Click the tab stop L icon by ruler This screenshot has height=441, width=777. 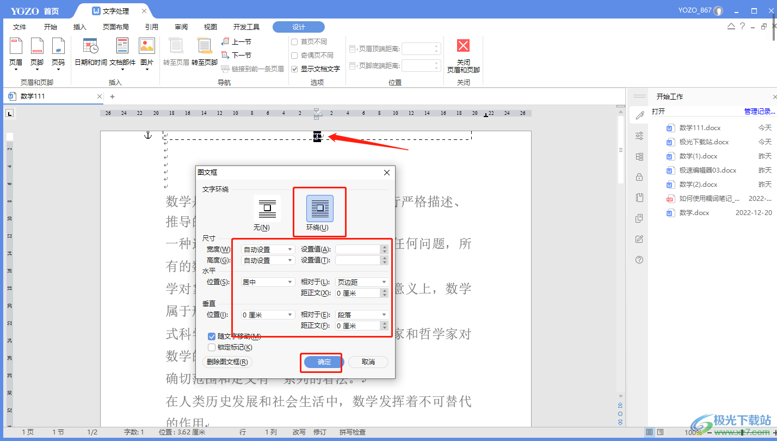10,113
